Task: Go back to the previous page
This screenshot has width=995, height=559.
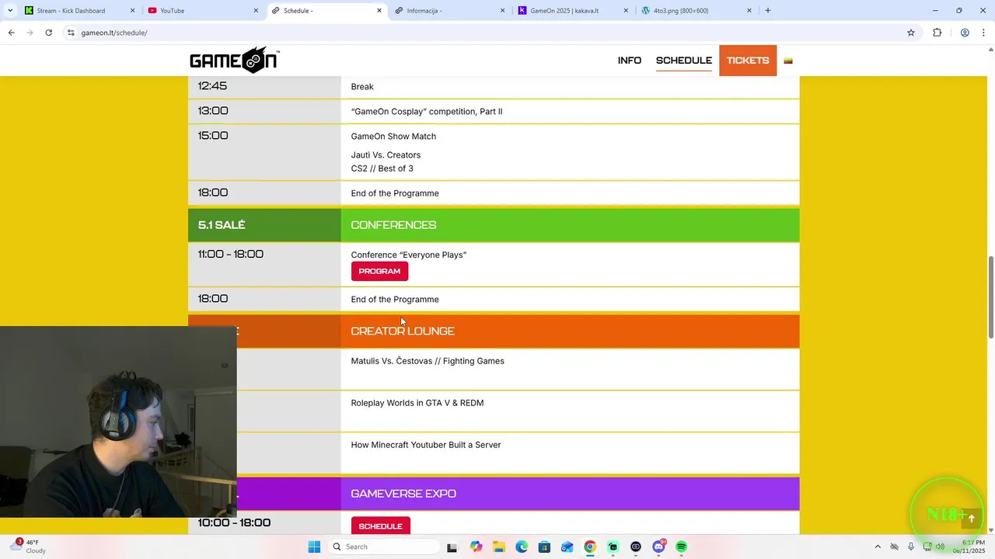Action: coord(12,33)
